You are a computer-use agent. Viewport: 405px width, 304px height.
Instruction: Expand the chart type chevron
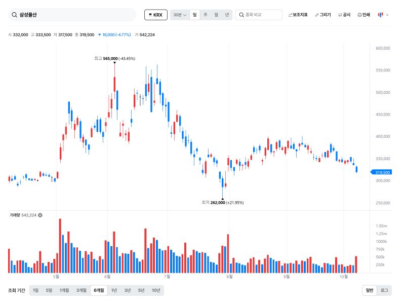(387, 15)
